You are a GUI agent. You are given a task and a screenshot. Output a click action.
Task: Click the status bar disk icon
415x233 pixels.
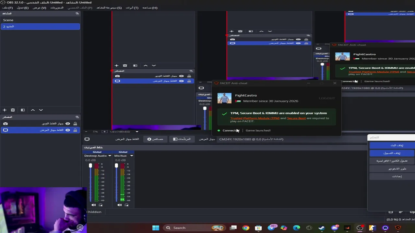point(391,212)
